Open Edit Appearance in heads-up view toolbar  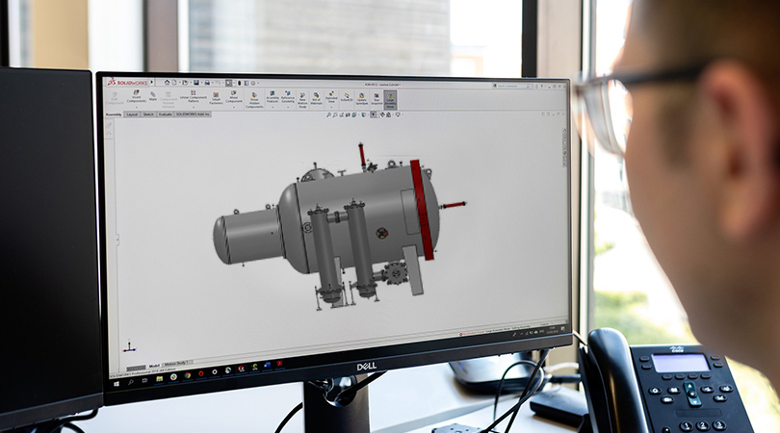[381, 115]
